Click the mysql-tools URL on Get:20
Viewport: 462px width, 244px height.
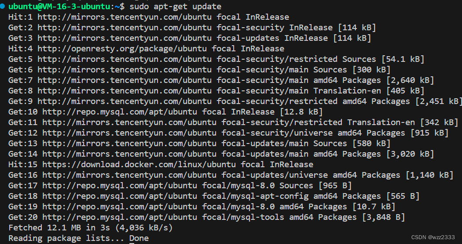tap(120, 217)
